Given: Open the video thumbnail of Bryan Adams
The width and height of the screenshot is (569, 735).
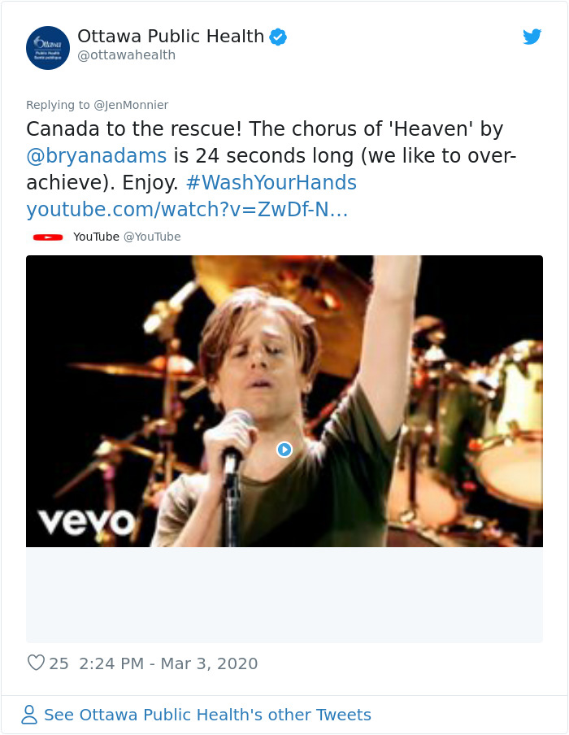Looking at the screenshot, I should click(x=284, y=448).
